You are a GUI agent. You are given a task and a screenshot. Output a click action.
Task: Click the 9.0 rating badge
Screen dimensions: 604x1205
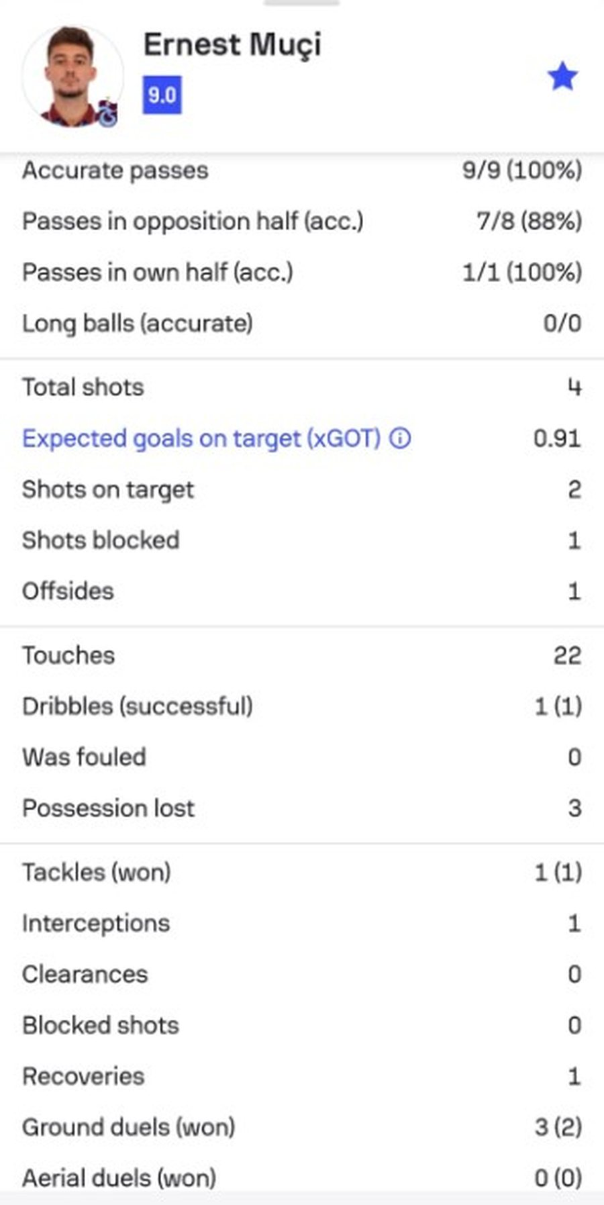162,95
